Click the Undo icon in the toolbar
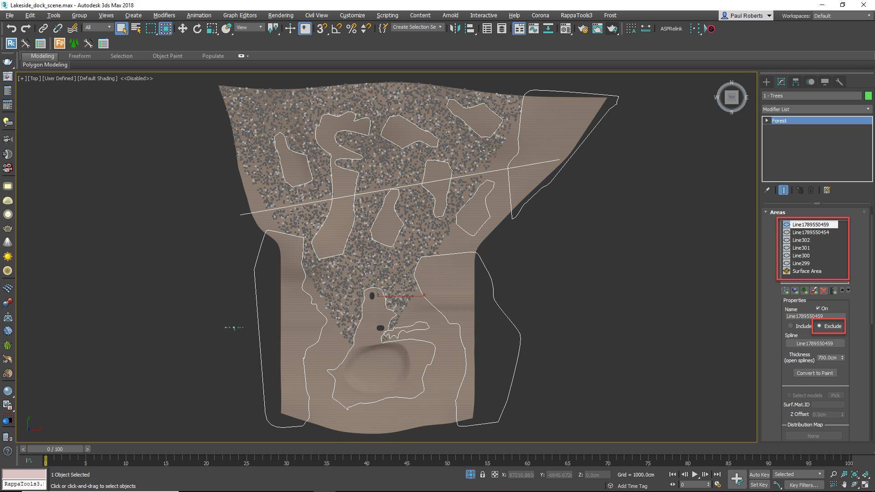This screenshot has width=875, height=492. point(11,28)
